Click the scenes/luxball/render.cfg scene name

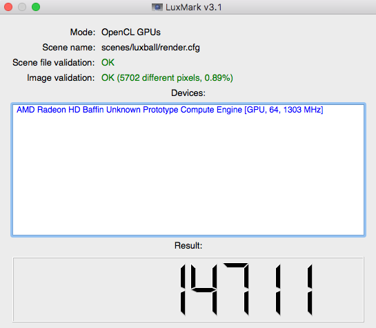[150, 48]
